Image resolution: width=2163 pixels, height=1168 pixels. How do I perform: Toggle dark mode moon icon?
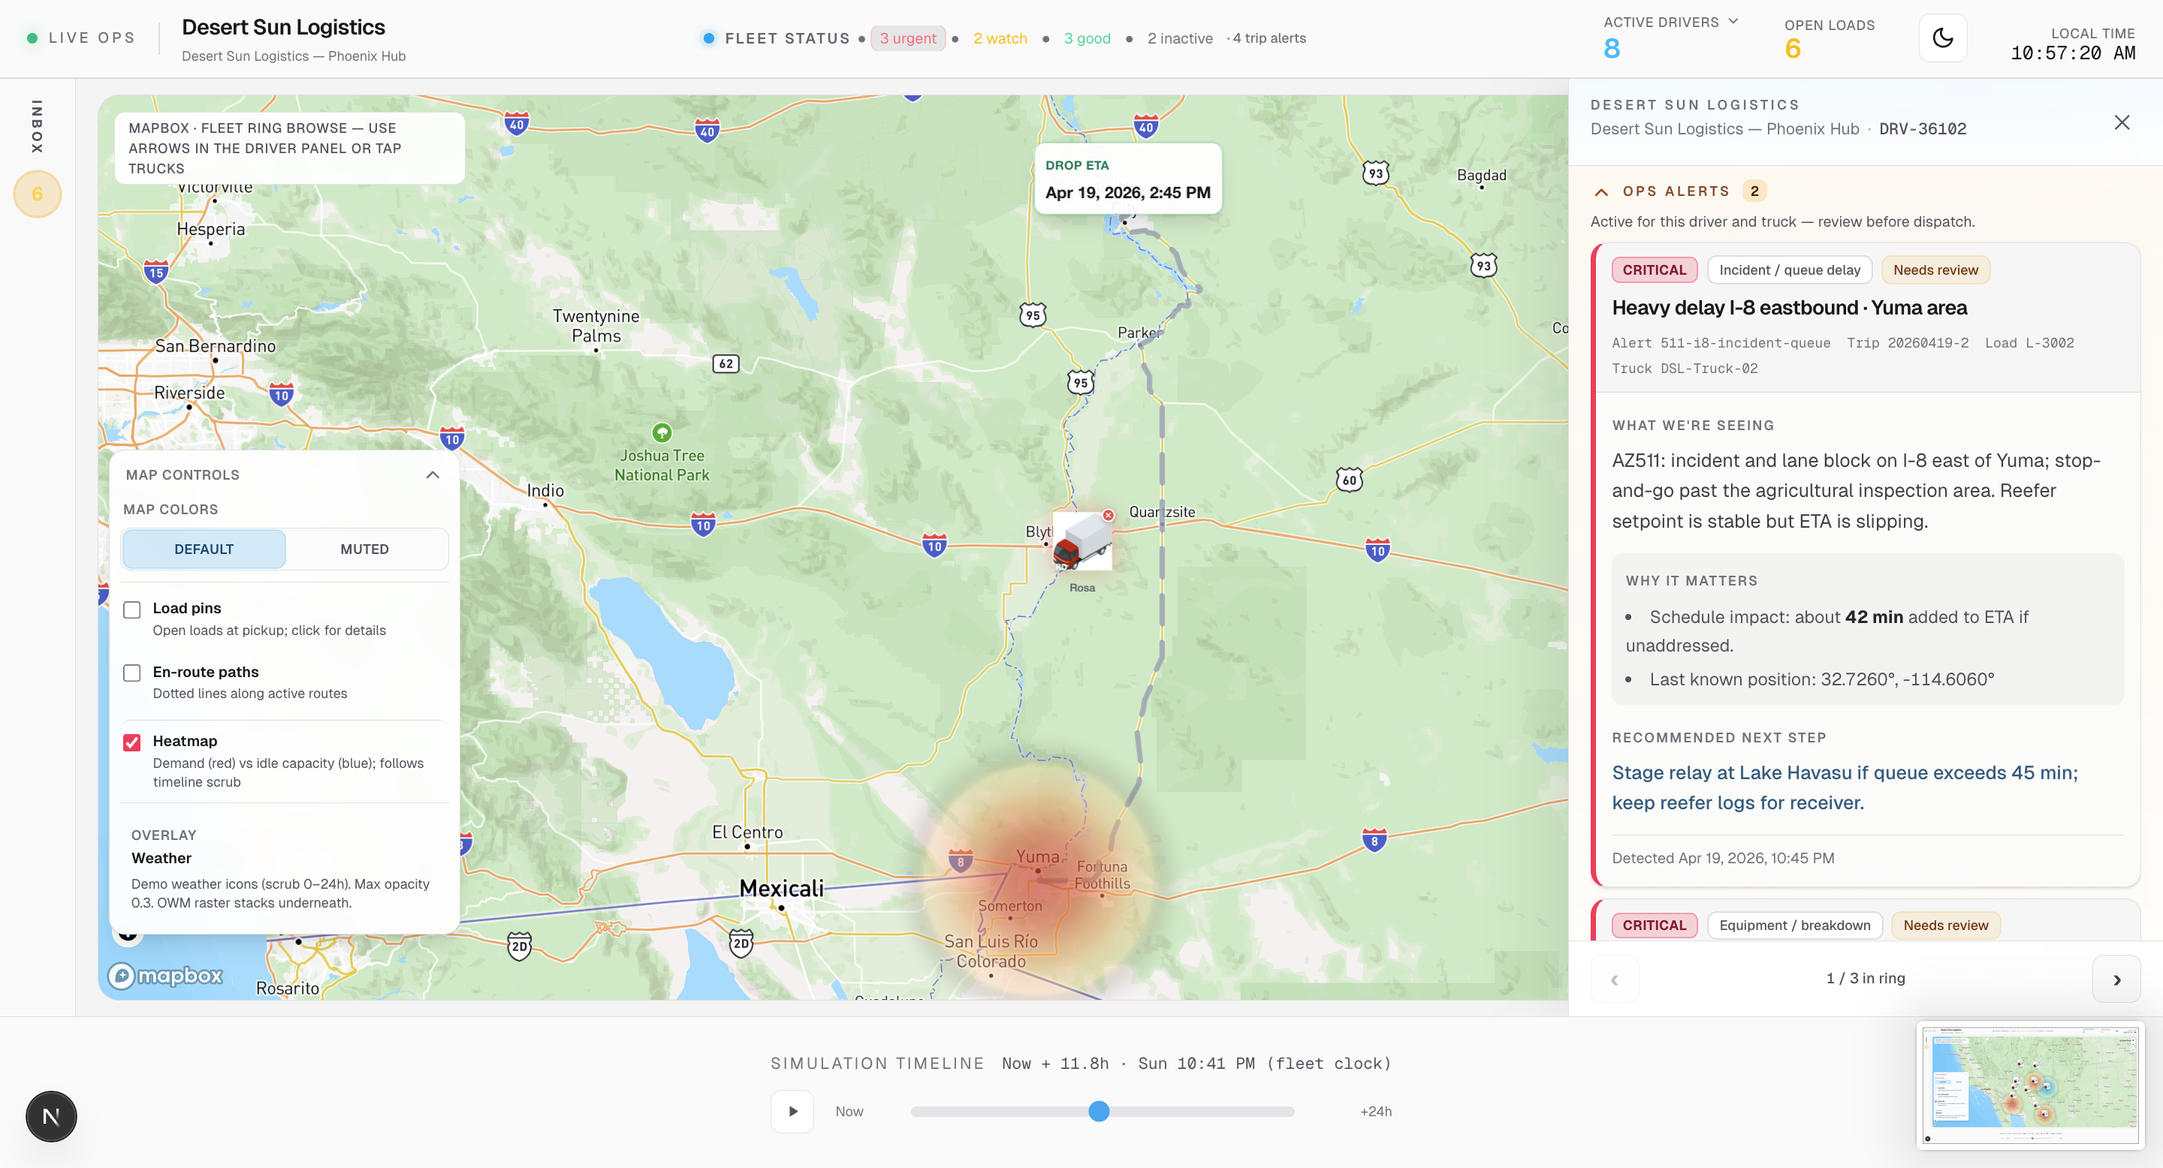pos(1942,38)
